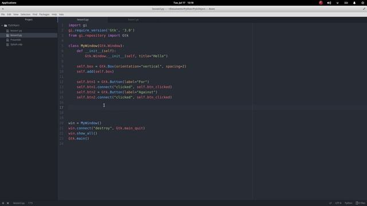Click the 'Gtk.main()' line

(x=79, y=138)
